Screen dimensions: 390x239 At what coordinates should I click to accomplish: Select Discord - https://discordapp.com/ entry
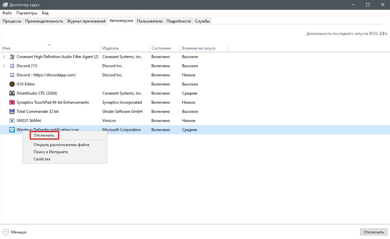point(46,75)
